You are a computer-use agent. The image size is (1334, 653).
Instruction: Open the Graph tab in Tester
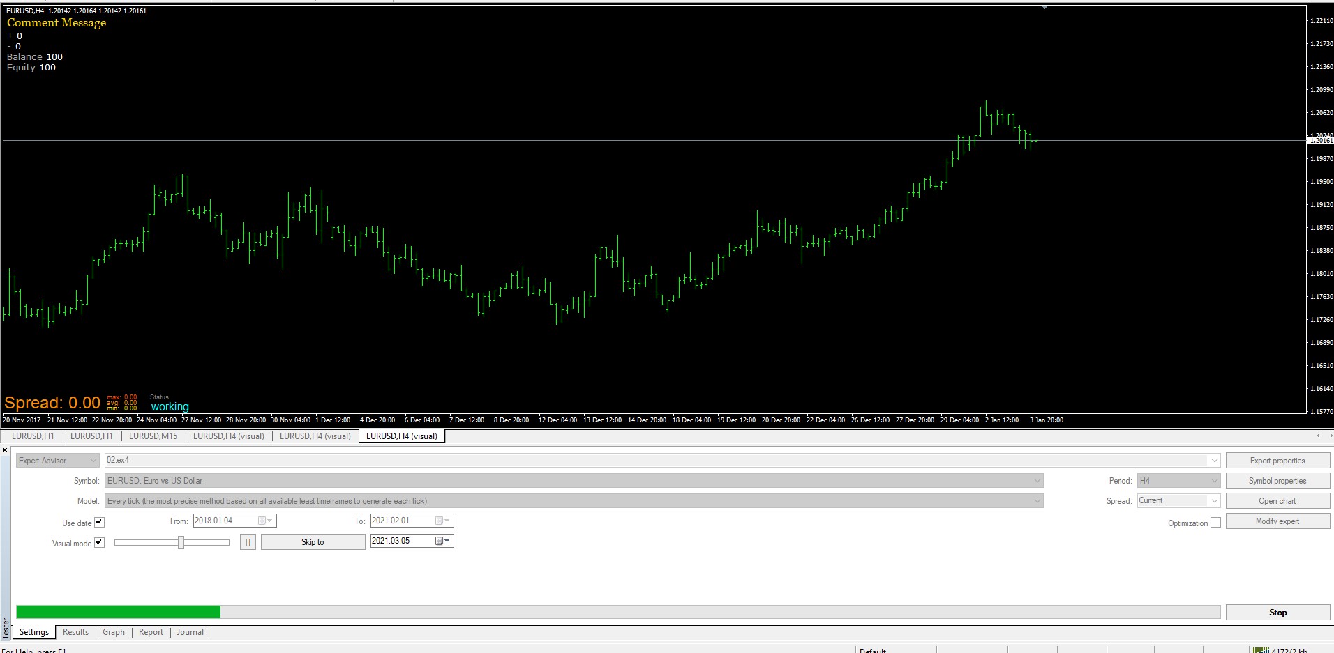tap(114, 632)
